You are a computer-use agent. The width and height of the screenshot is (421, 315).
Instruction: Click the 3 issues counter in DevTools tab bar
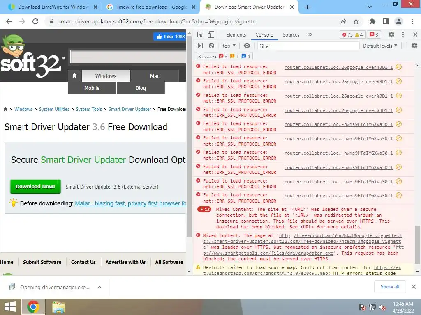coord(374,34)
